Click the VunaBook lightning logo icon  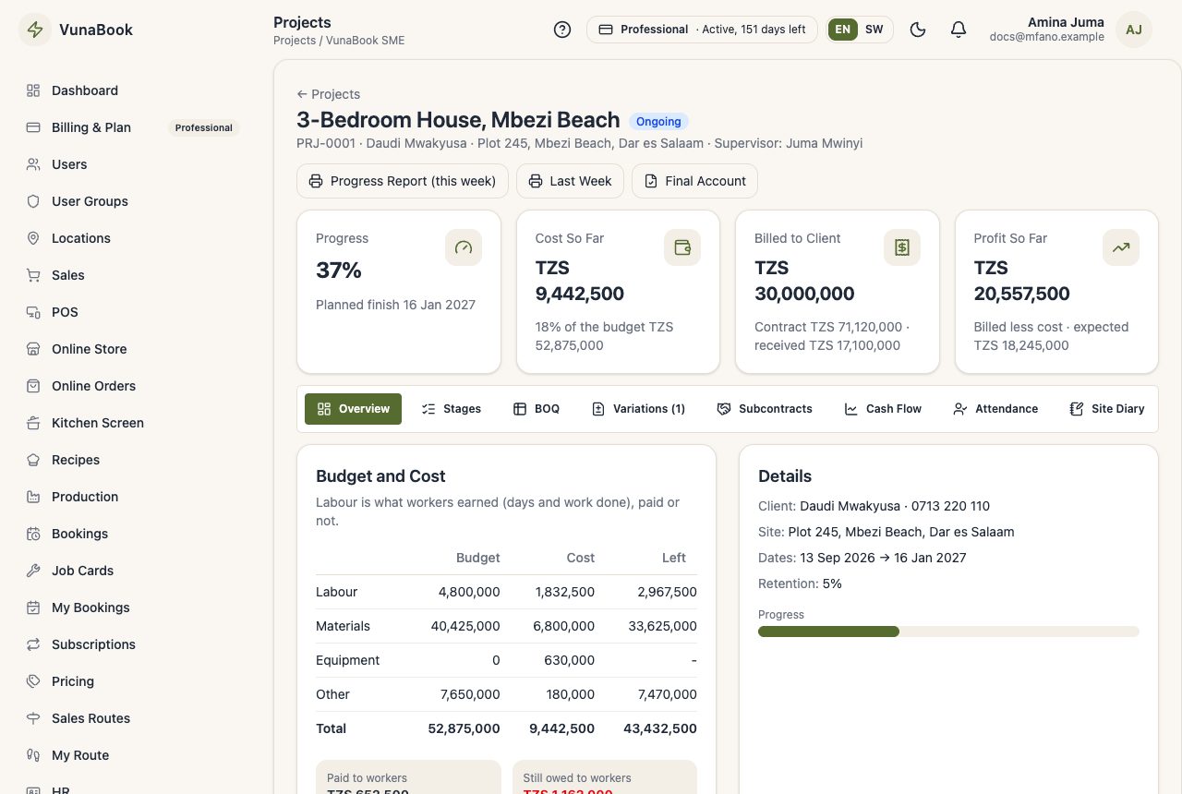tap(35, 30)
